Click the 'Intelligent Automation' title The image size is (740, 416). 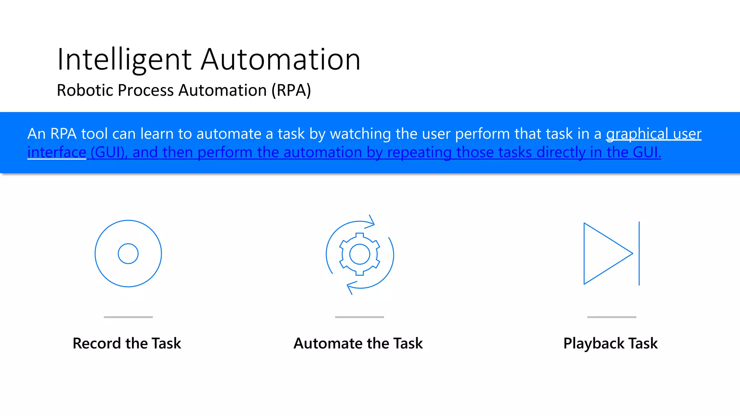click(x=209, y=59)
